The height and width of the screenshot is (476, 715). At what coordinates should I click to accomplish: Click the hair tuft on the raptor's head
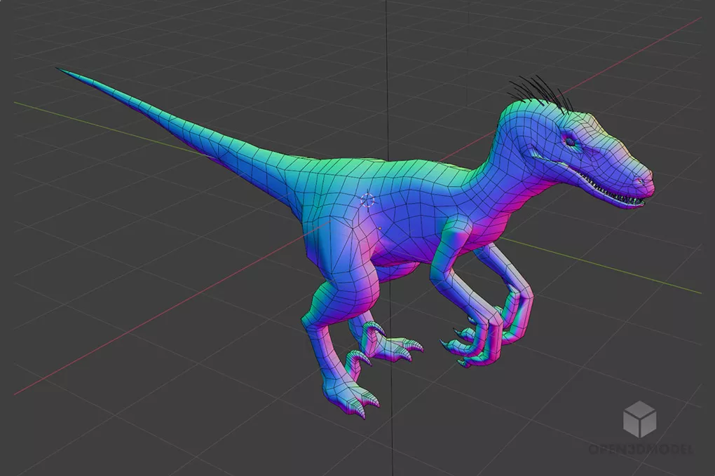click(540, 93)
